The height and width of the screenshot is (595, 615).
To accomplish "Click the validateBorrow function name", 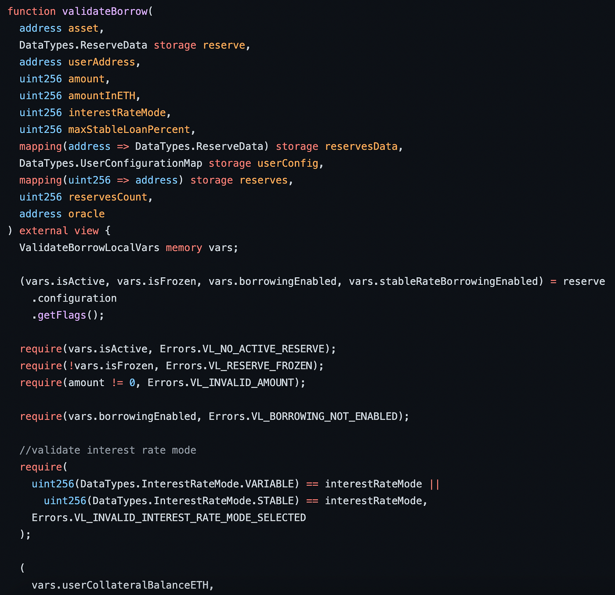I will coord(105,11).
